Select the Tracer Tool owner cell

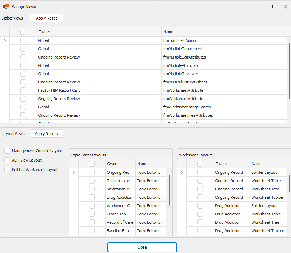[121, 214]
